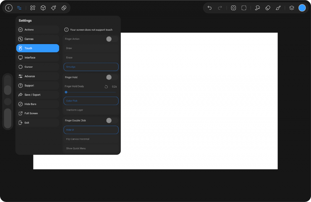311x202 pixels.
Task: Select the eraser tool
Action: point(268,8)
